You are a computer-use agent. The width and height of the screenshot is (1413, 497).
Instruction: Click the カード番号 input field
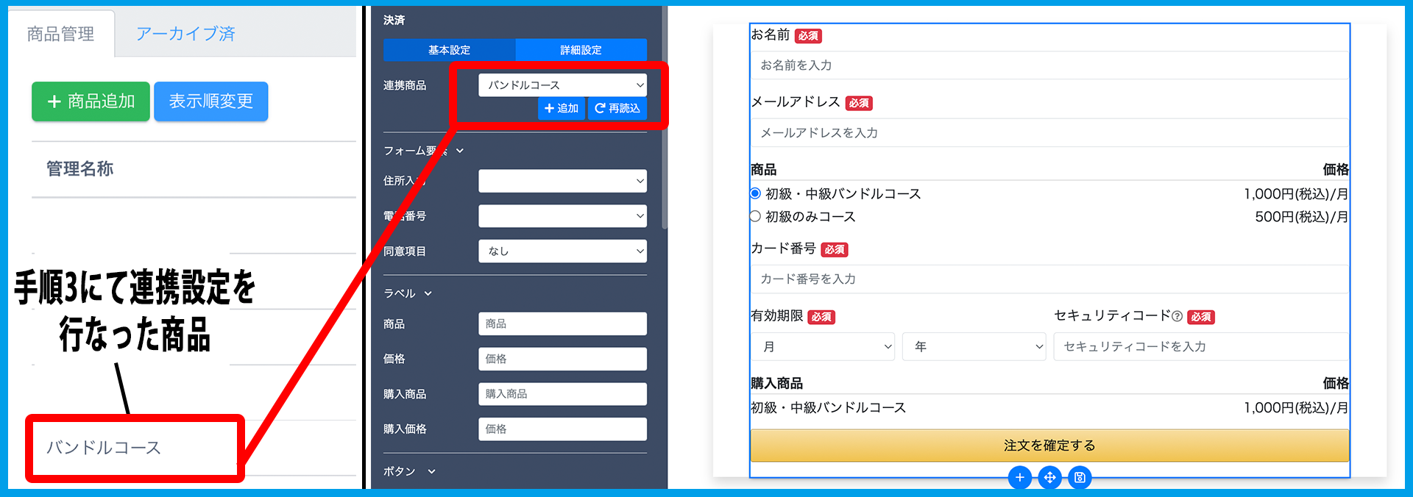pyautogui.click(x=1049, y=279)
